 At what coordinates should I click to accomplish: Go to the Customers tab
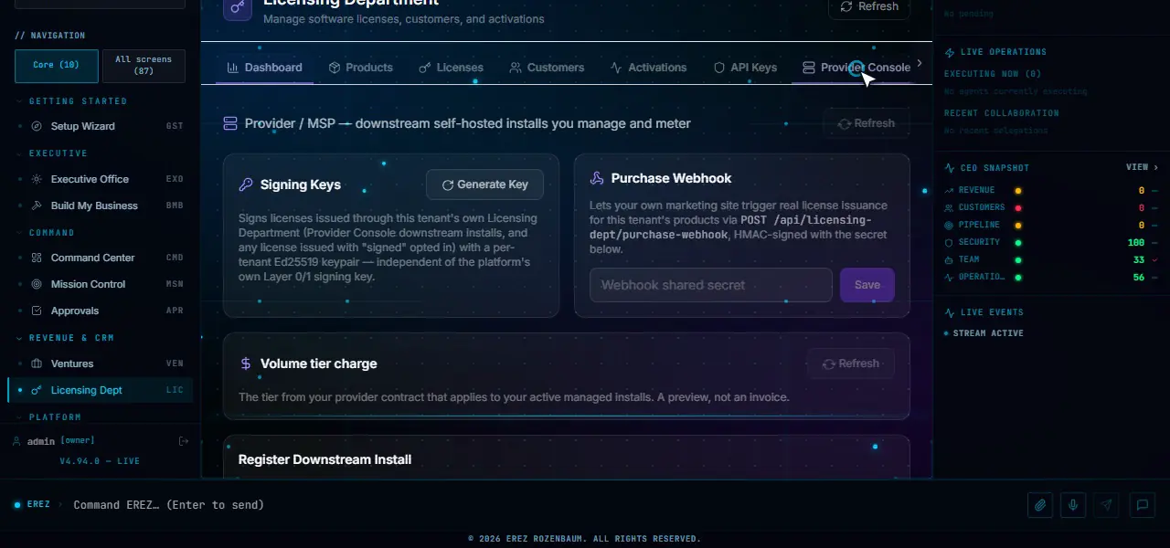point(547,68)
